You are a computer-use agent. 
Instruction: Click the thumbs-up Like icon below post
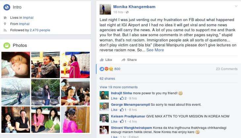[x=102, y=60]
